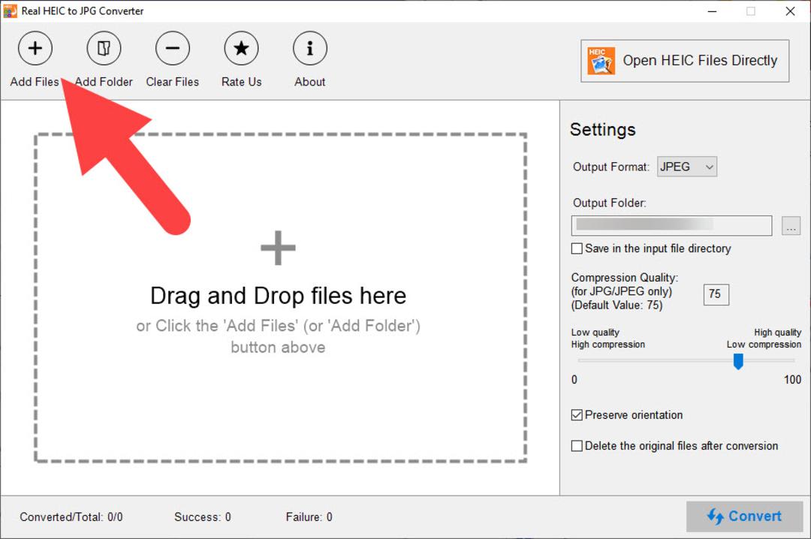Screen dimensions: 811x539
Task: Click the Clear Files label
Action: pyautogui.click(x=173, y=82)
